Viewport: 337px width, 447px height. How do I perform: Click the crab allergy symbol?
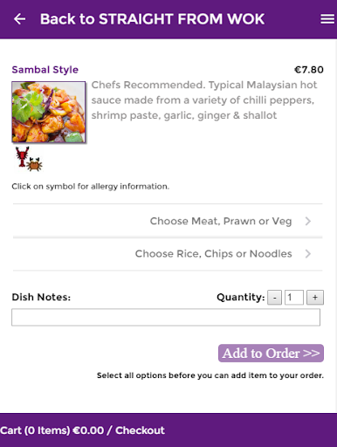point(35,164)
